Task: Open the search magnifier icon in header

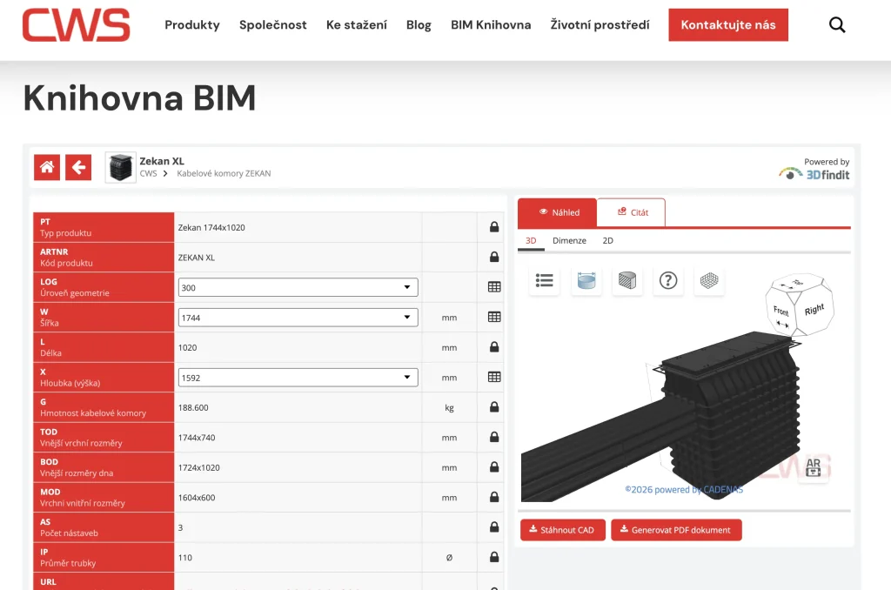Action: (837, 25)
